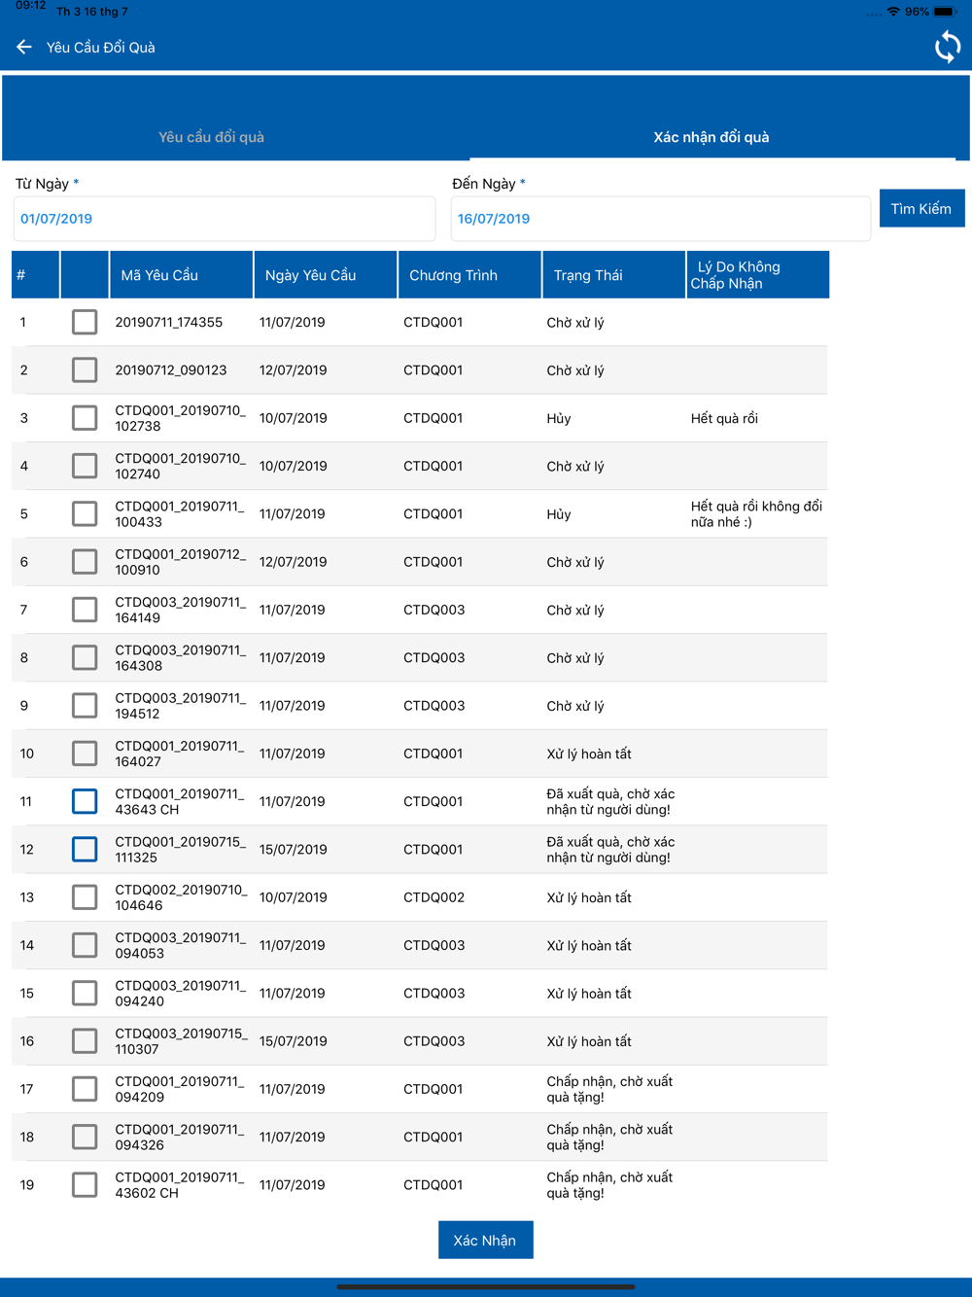Toggle checkbox for CTDQ001_20190711_164027
The image size is (972, 1297).
coord(85,754)
